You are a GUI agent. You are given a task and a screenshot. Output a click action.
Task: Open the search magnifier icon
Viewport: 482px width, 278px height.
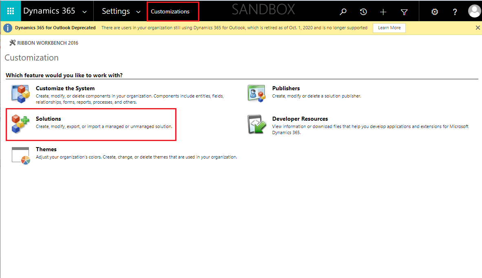pyautogui.click(x=343, y=12)
